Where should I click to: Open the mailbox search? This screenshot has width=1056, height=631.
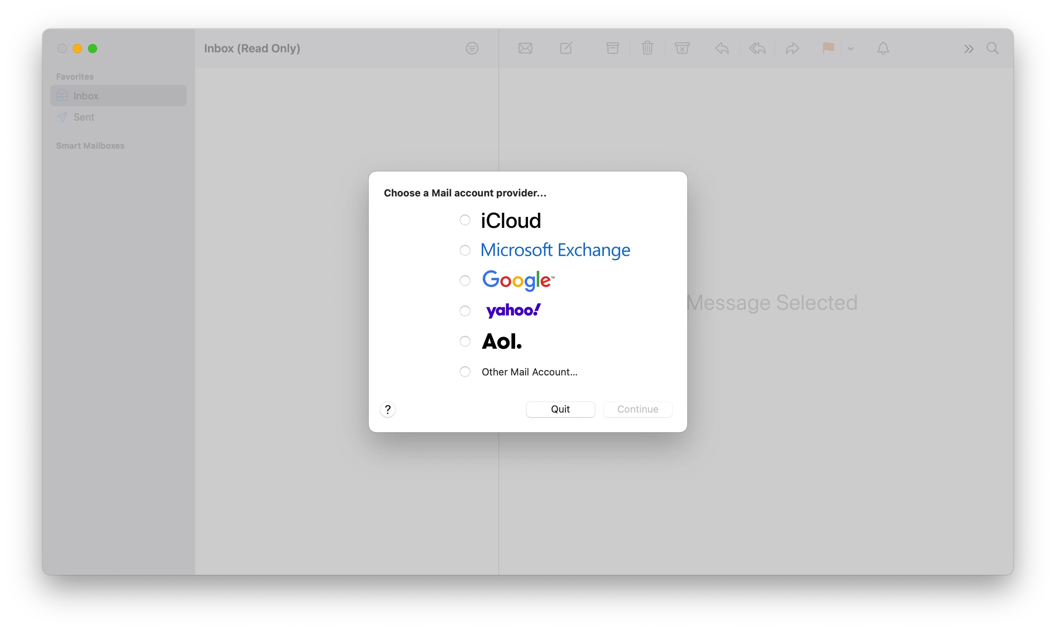click(993, 48)
